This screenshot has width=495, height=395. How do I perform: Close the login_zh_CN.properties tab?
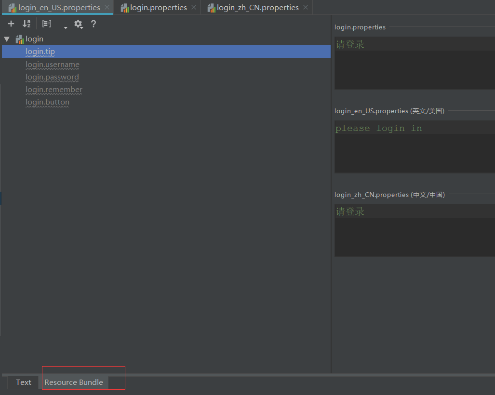point(306,7)
